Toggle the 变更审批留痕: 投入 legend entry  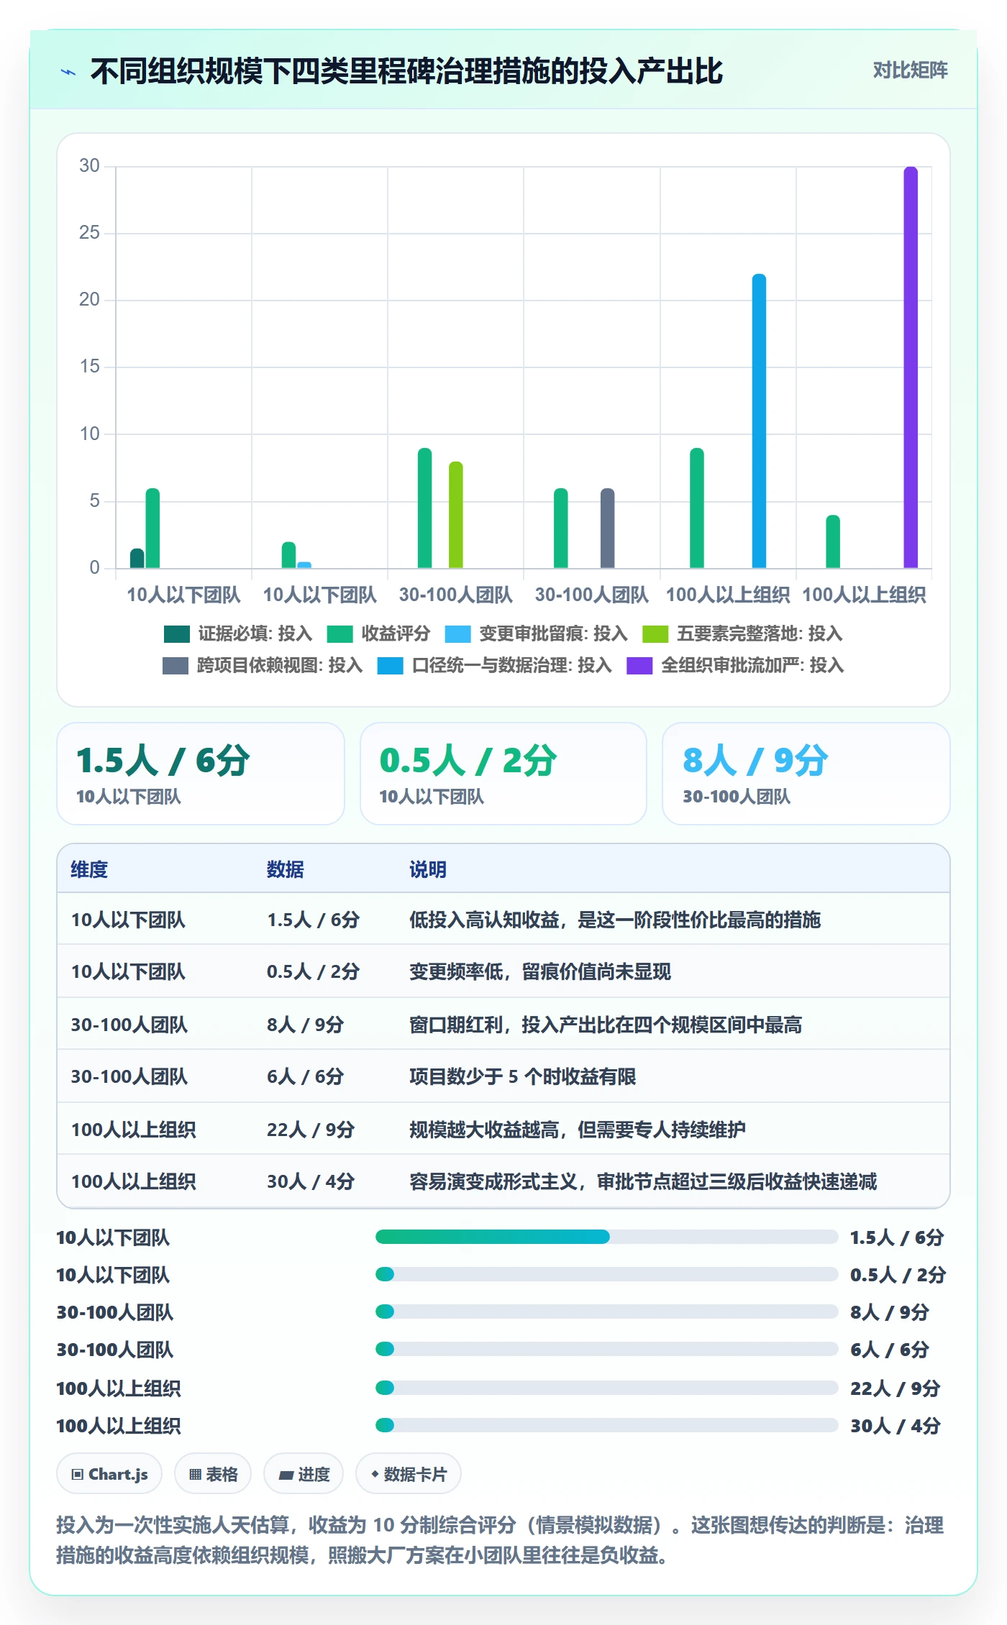point(536,633)
